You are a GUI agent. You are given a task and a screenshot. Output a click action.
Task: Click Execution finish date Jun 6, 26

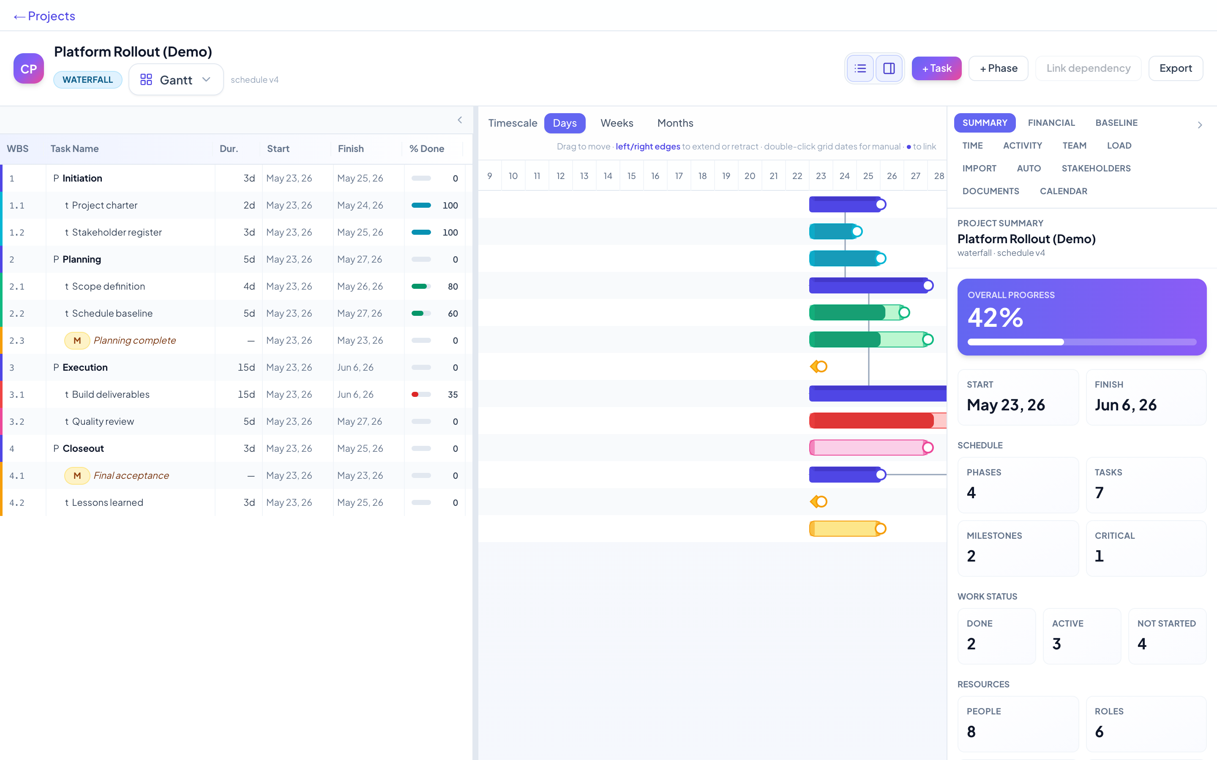click(x=355, y=367)
